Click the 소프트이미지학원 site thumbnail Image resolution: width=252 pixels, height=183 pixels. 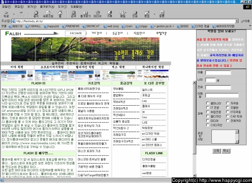click(51, 75)
